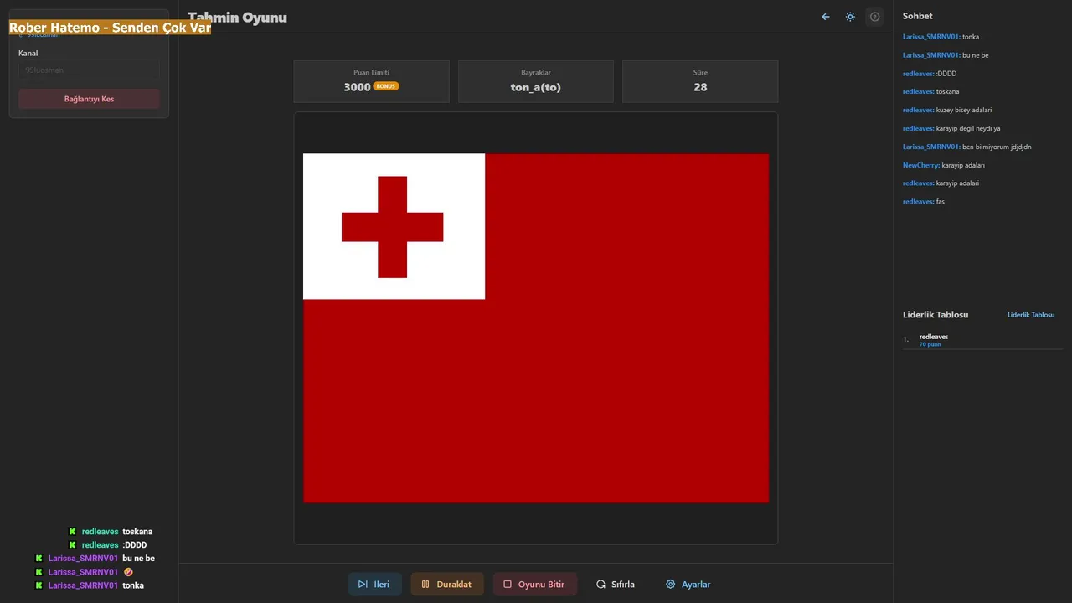The width and height of the screenshot is (1072, 603).
Task: Pause the game with Duraklat
Action: coord(446,584)
